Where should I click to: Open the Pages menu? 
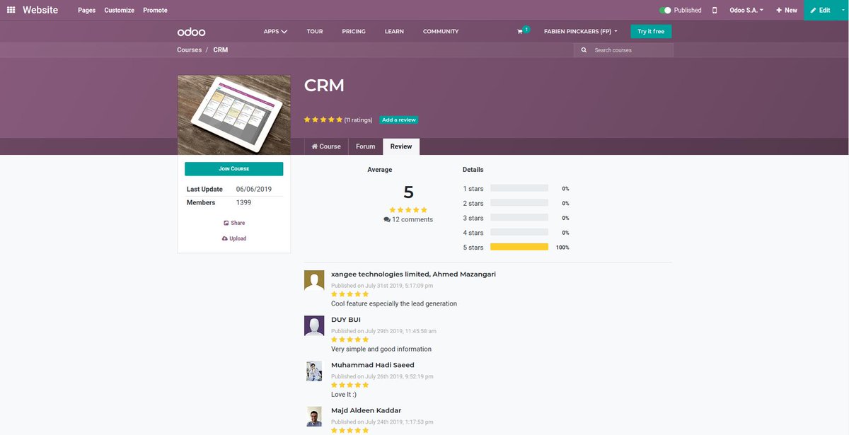86,10
